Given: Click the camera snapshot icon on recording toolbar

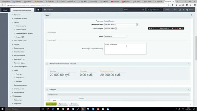Looking at the screenshot, I should 180,28.
